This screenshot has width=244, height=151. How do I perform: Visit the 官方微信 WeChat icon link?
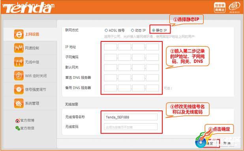(18, 128)
